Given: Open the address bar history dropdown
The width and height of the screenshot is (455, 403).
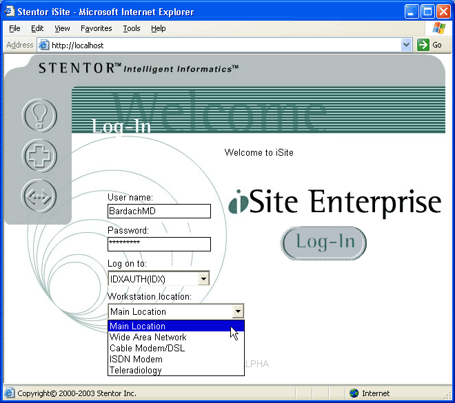Looking at the screenshot, I should pyautogui.click(x=406, y=45).
